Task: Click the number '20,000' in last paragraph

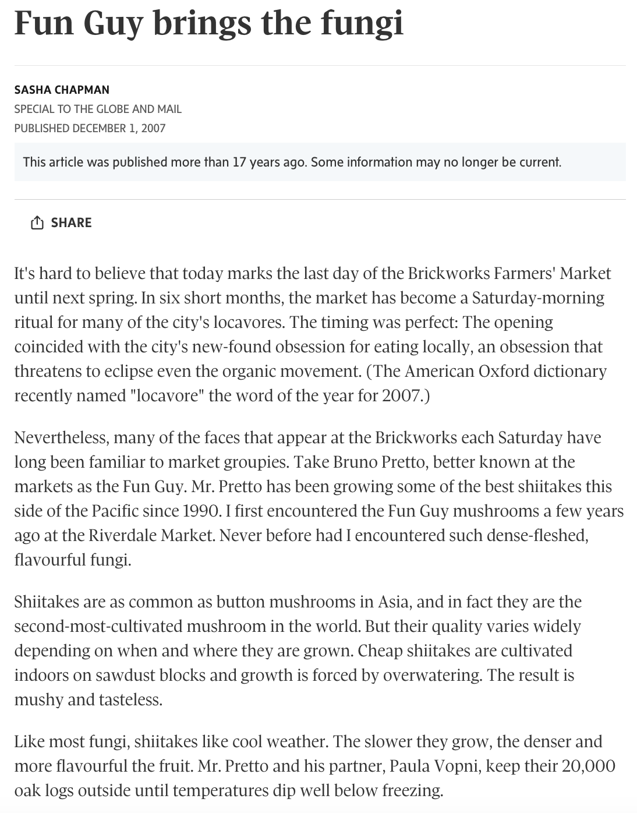Action: click(588, 766)
